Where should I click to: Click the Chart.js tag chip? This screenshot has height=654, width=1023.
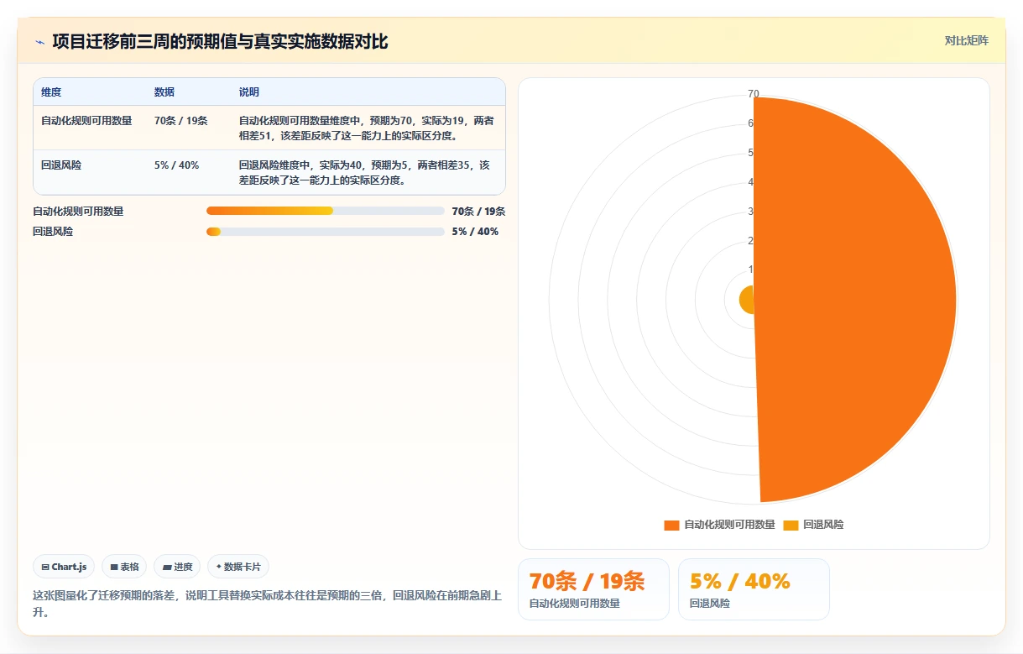point(65,567)
